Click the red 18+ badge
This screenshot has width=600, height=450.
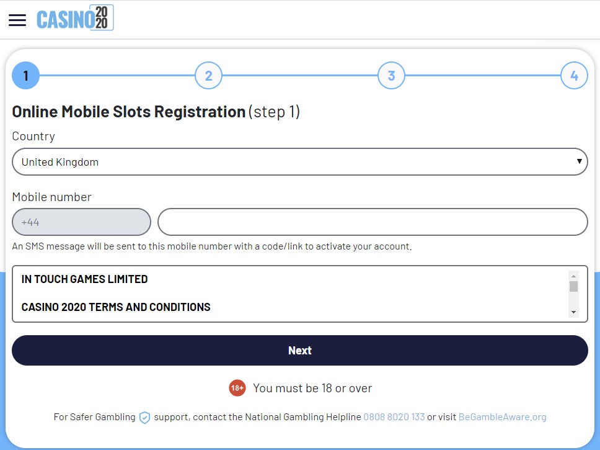pyautogui.click(x=237, y=388)
